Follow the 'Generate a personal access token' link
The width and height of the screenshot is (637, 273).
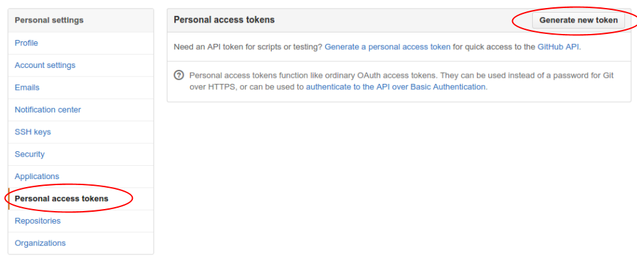click(387, 47)
